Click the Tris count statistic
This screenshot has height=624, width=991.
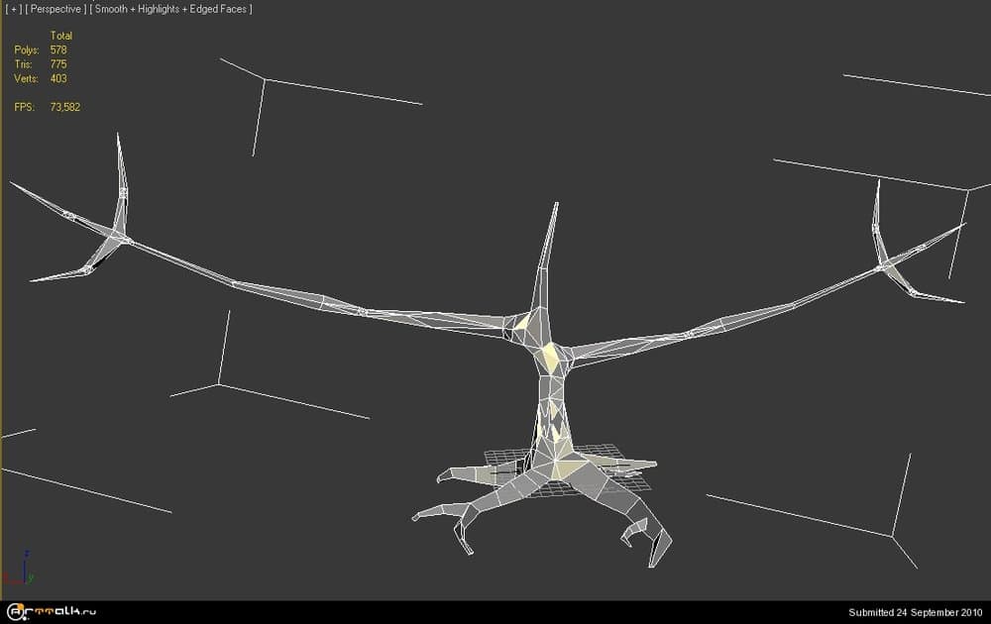point(57,64)
